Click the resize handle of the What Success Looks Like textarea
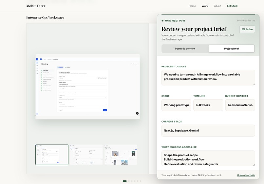The image size is (264, 184). pos(254,165)
